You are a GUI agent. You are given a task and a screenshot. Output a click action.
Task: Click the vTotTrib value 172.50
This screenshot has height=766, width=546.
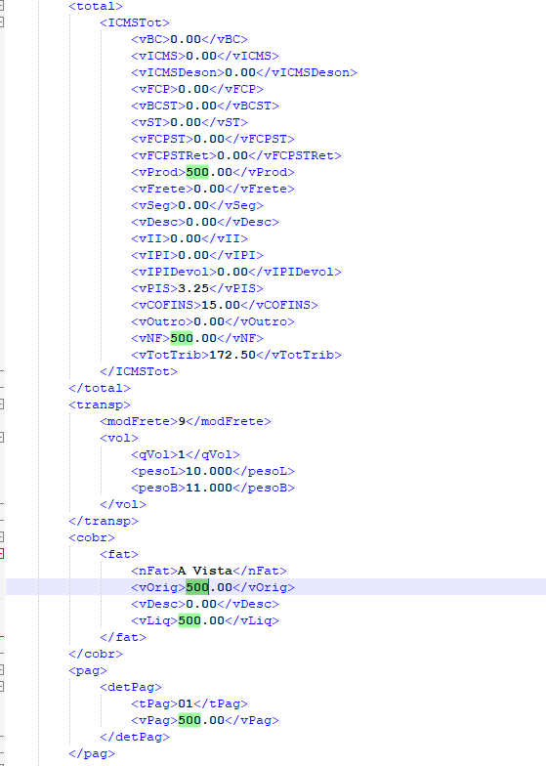coord(232,355)
